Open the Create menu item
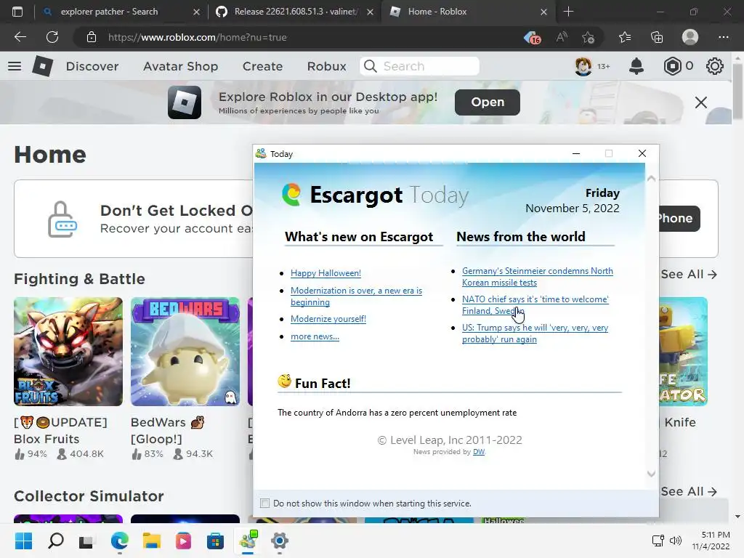Screen dimensions: 744x558 pos(262,66)
